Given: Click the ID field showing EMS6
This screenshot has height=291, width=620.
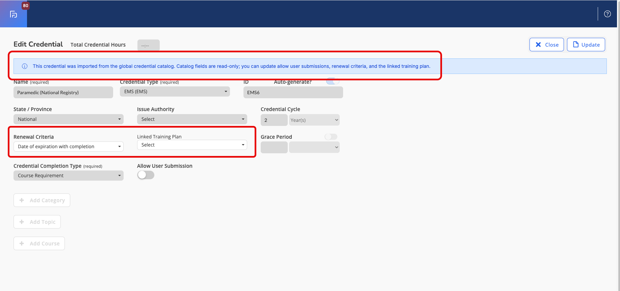Looking at the screenshot, I should [293, 92].
